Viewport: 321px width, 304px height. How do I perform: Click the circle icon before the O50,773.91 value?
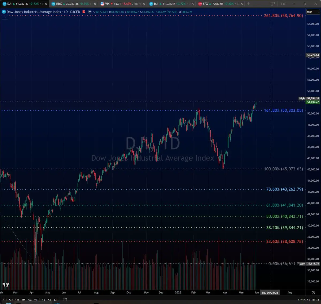pyautogui.click(x=90, y=12)
